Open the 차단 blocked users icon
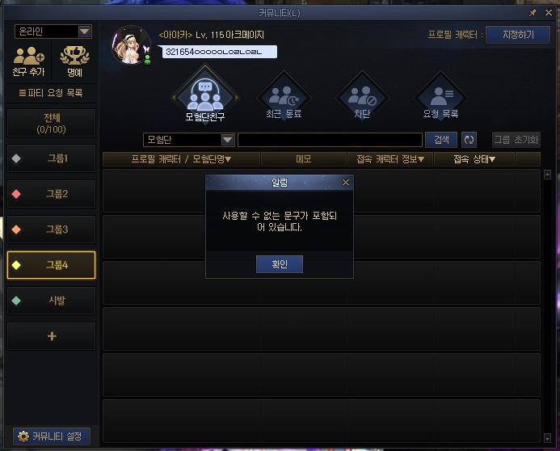 click(x=362, y=96)
